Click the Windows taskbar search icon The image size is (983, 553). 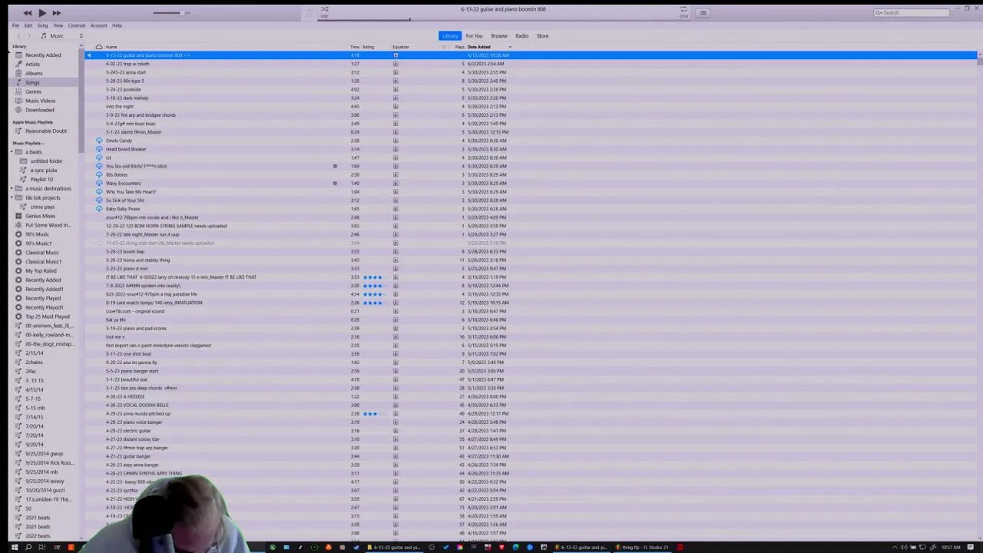(x=28, y=547)
